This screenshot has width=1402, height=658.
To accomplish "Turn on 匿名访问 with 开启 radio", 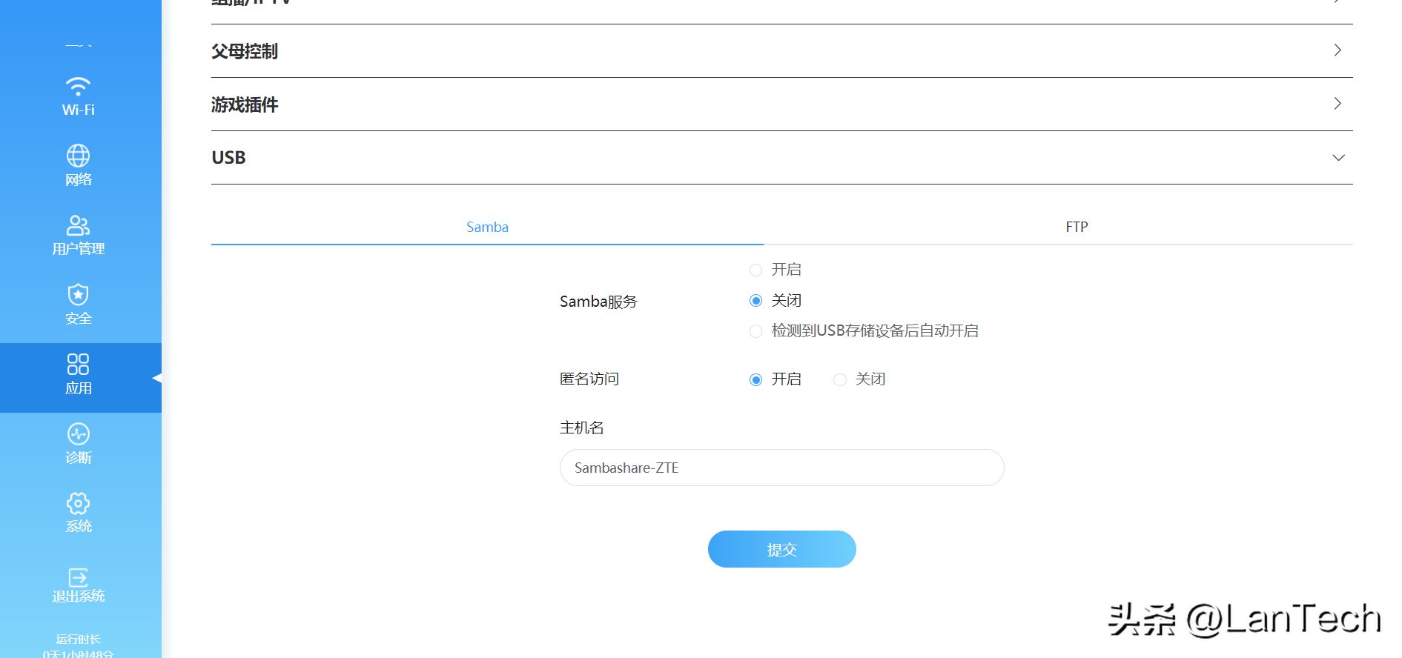I will (755, 380).
